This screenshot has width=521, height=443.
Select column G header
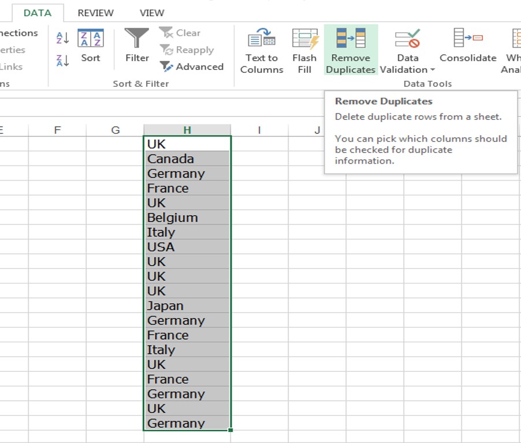[x=115, y=130]
